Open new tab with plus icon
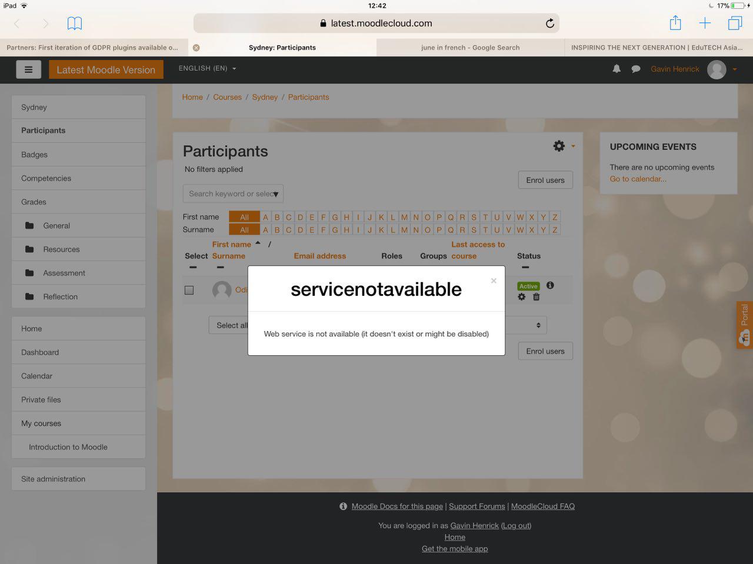The width and height of the screenshot is (753, 564). tap(705, 24)
